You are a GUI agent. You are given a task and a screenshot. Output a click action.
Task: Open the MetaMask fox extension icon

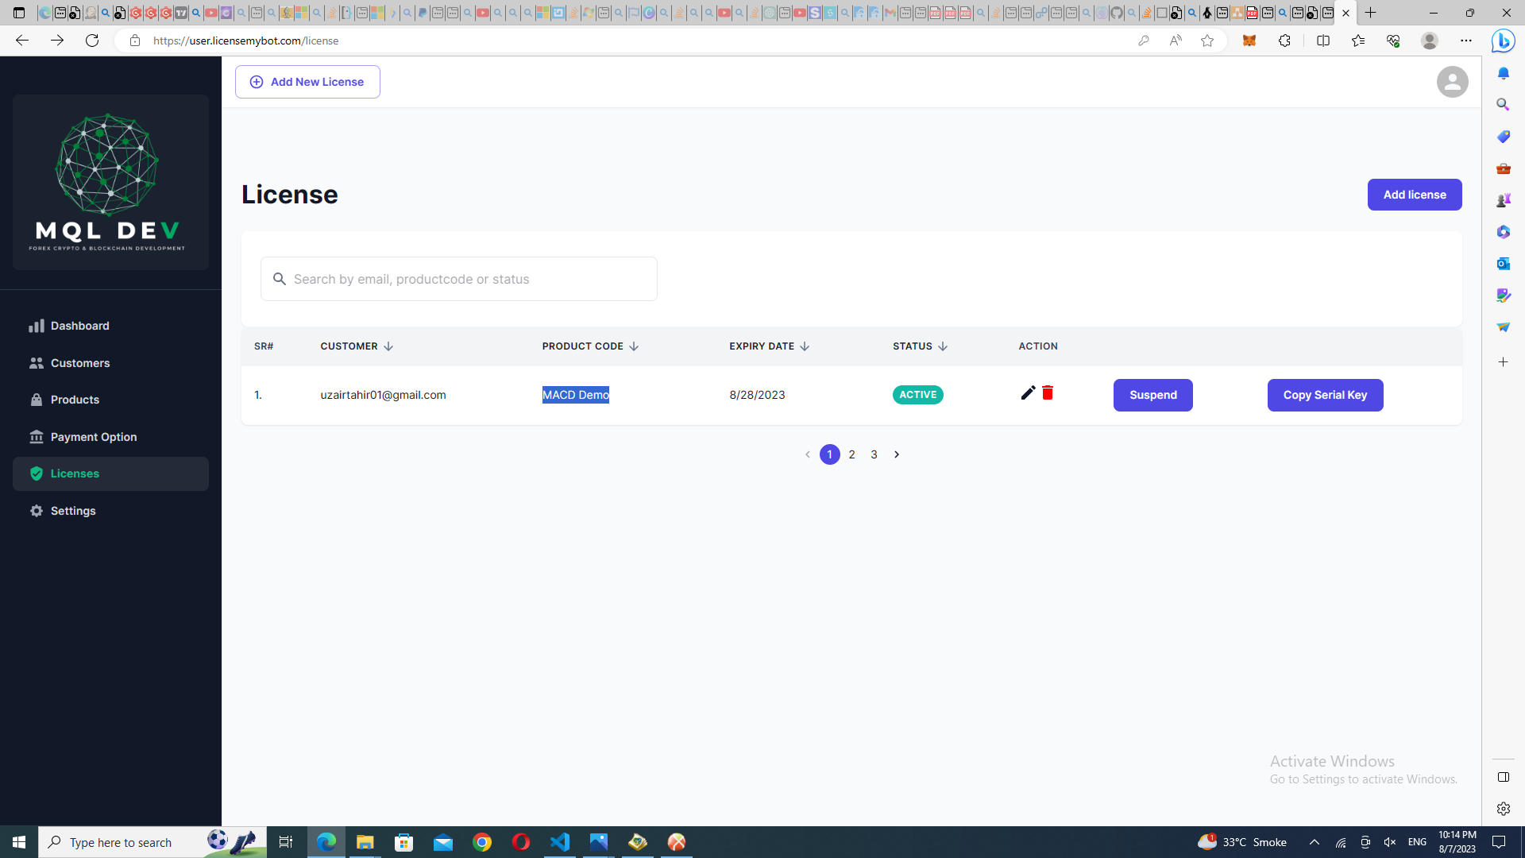pos(1249,41)
